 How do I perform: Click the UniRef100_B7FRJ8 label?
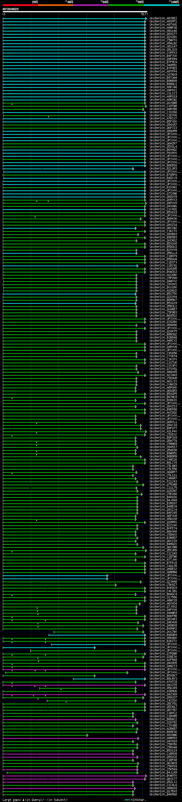(163, 562)
